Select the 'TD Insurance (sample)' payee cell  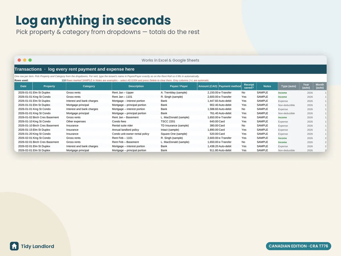tap(179, 125)
